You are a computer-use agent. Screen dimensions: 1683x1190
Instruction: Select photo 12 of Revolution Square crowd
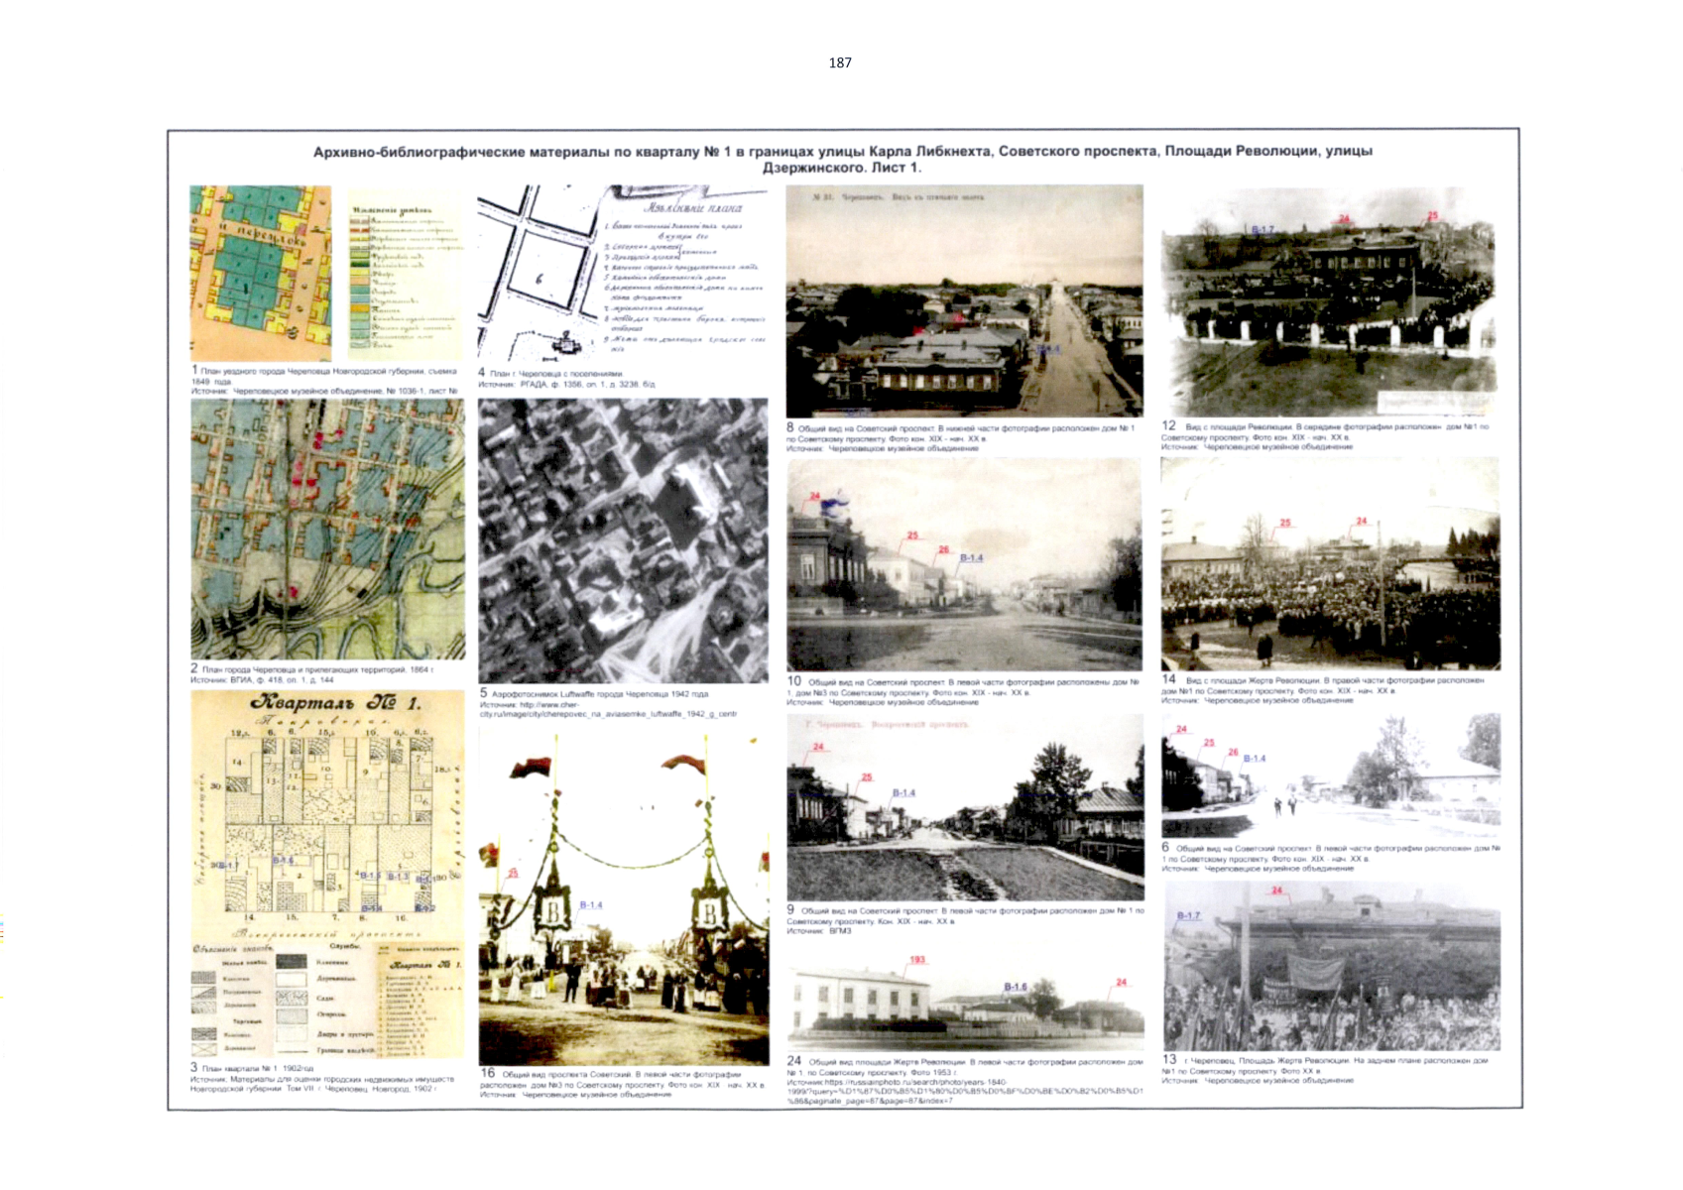1329,300
